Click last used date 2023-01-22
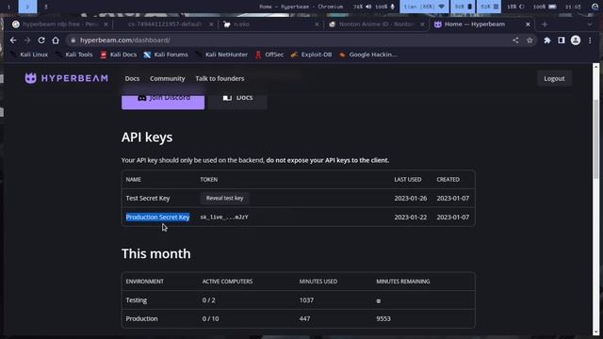This screenshot has height=339, width=603. (x=411, y=218)
